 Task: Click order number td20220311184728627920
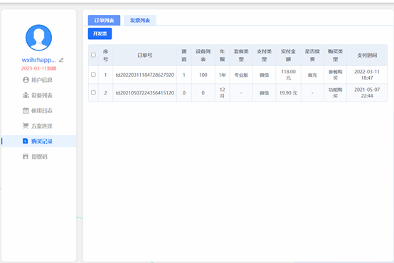coord(145,75)
